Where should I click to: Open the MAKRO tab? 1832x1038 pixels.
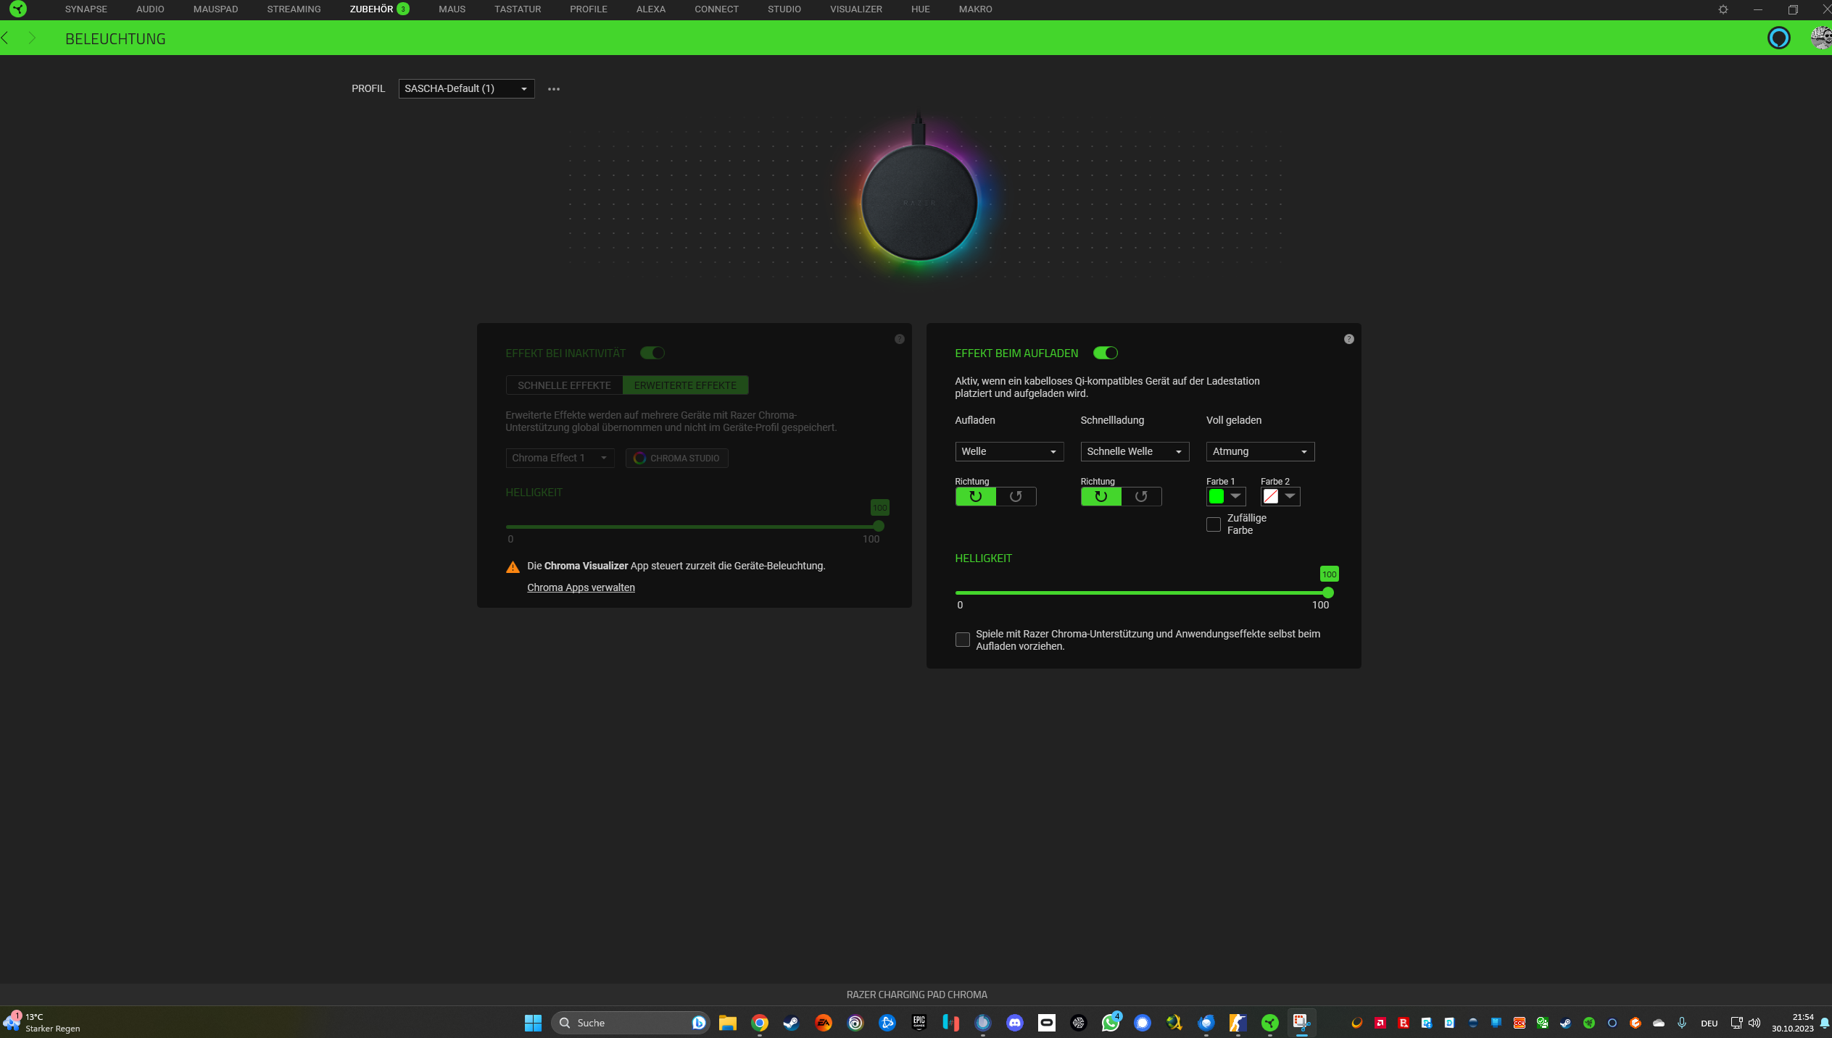click(975, 9)
